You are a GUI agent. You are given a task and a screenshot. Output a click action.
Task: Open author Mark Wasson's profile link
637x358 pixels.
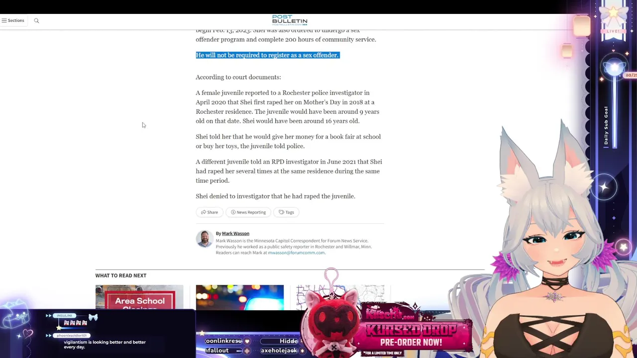point(235,233)
